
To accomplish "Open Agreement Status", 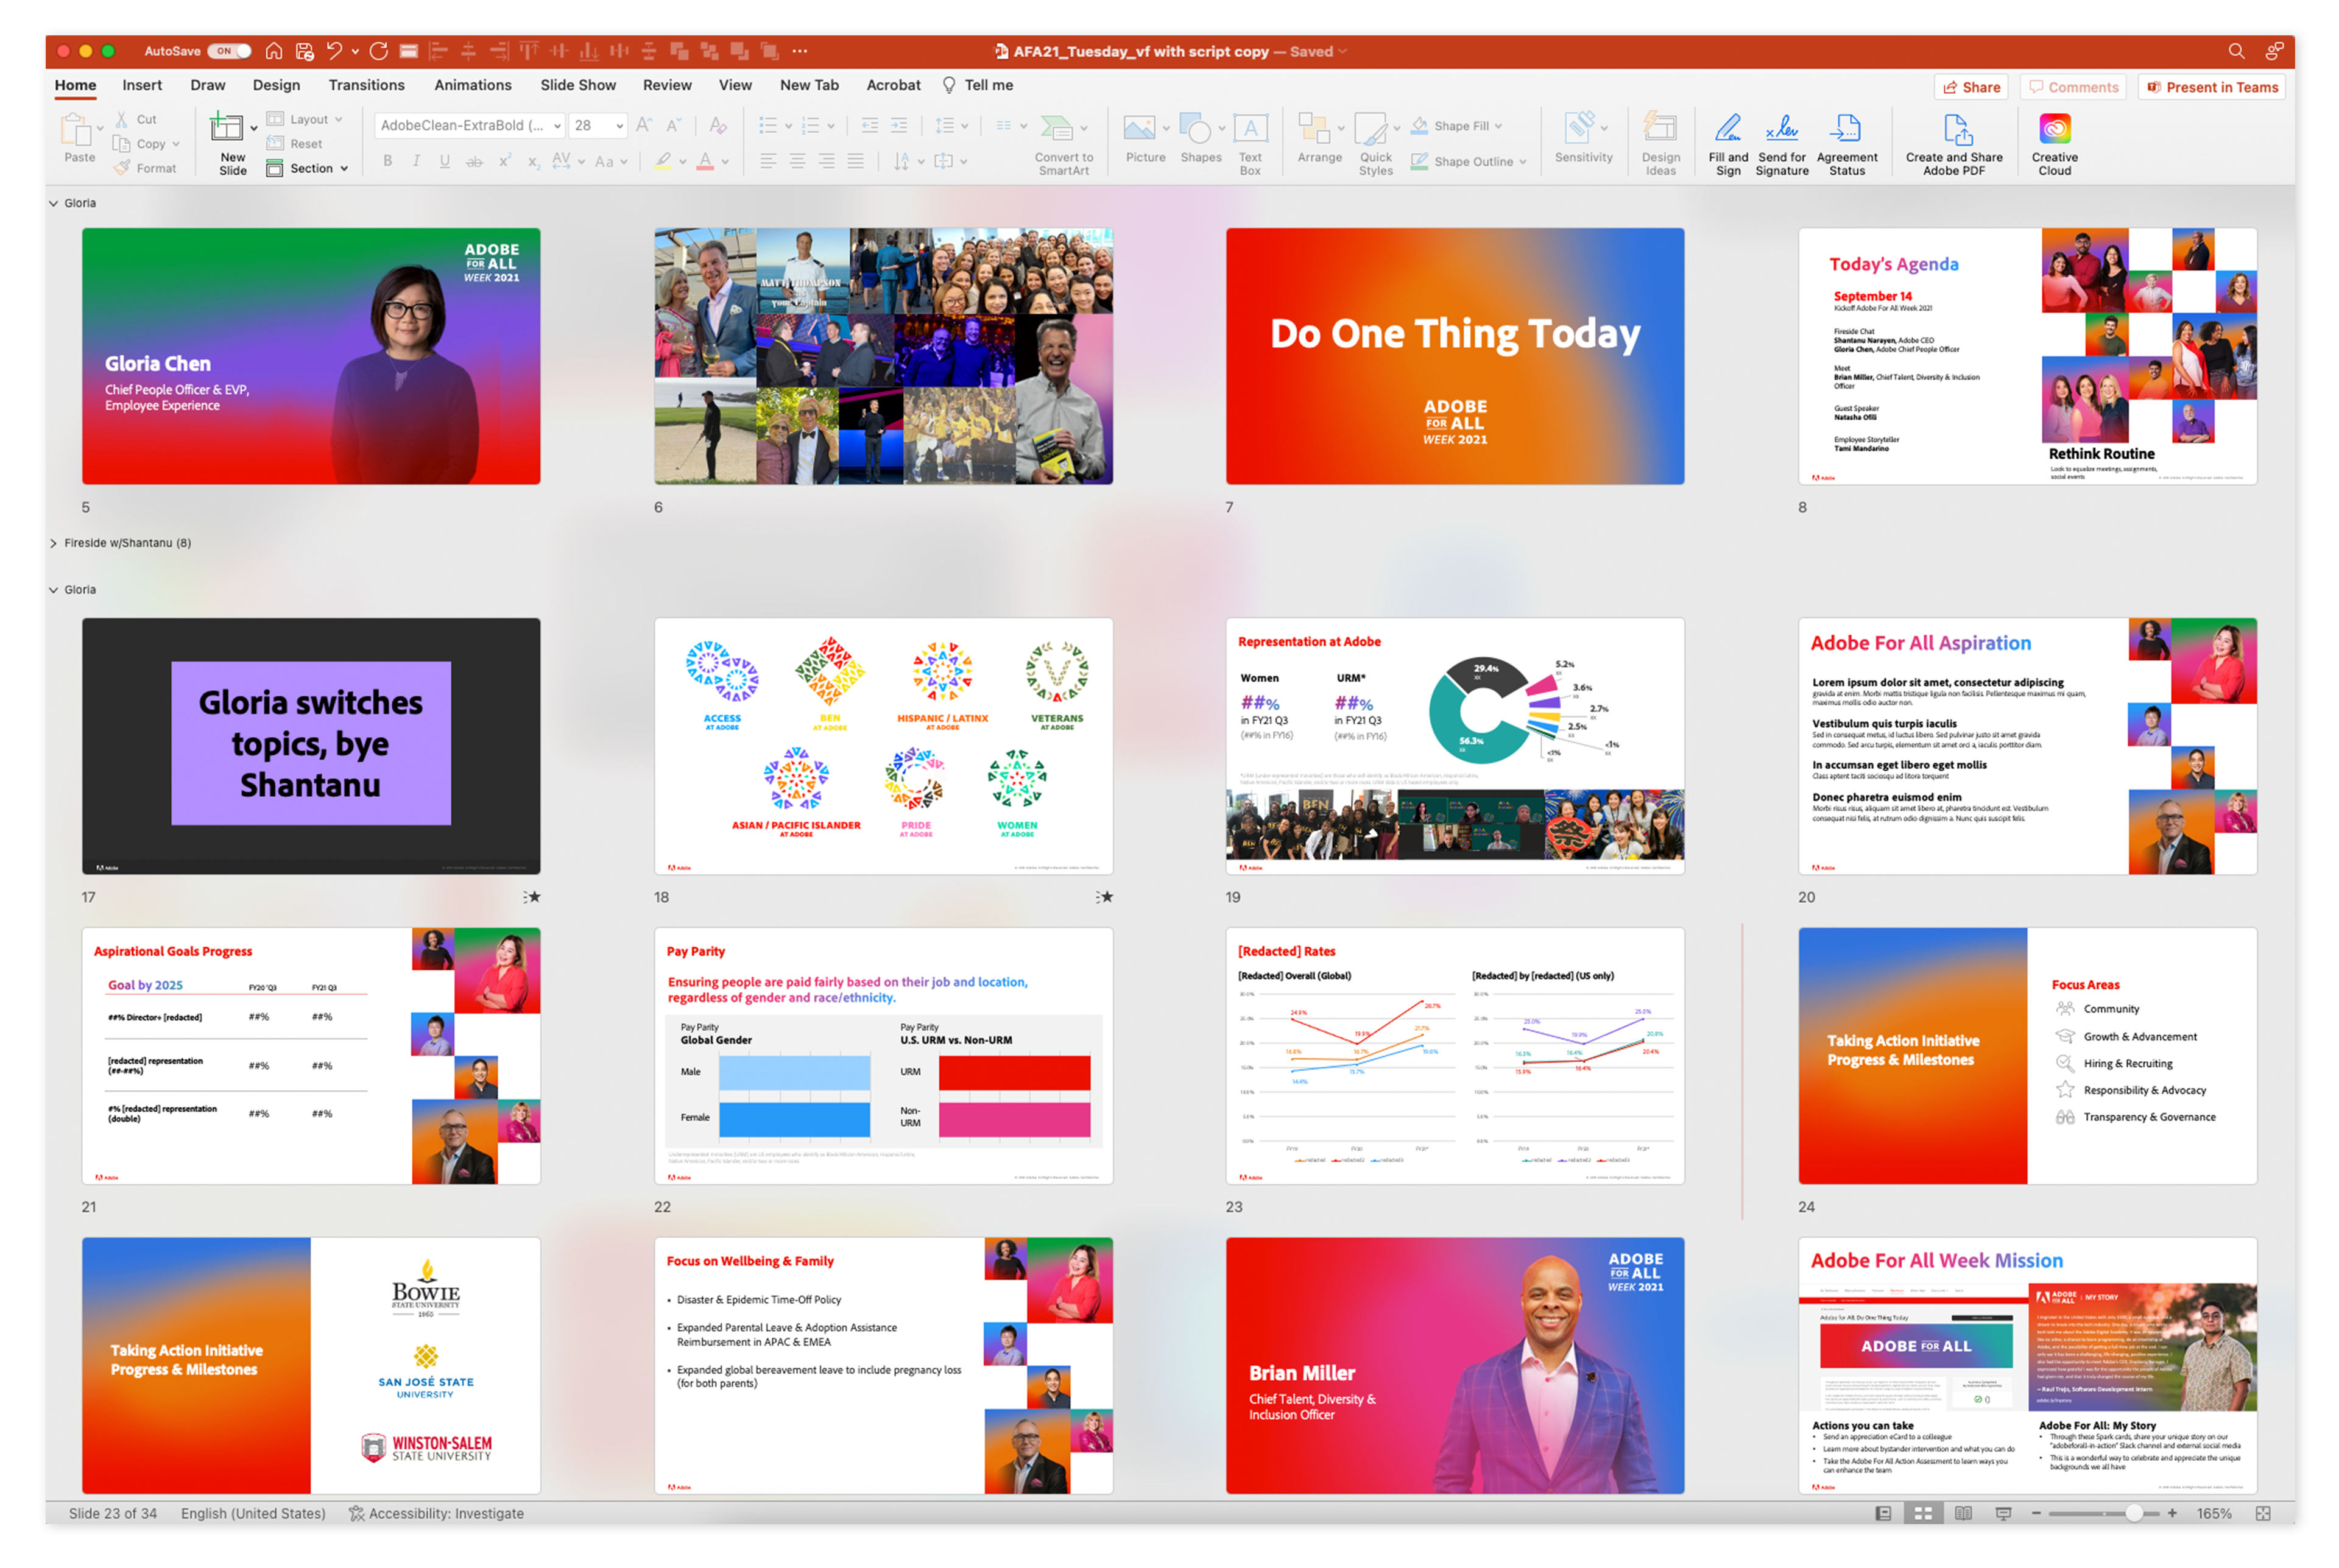I will tap(1847, 144).
